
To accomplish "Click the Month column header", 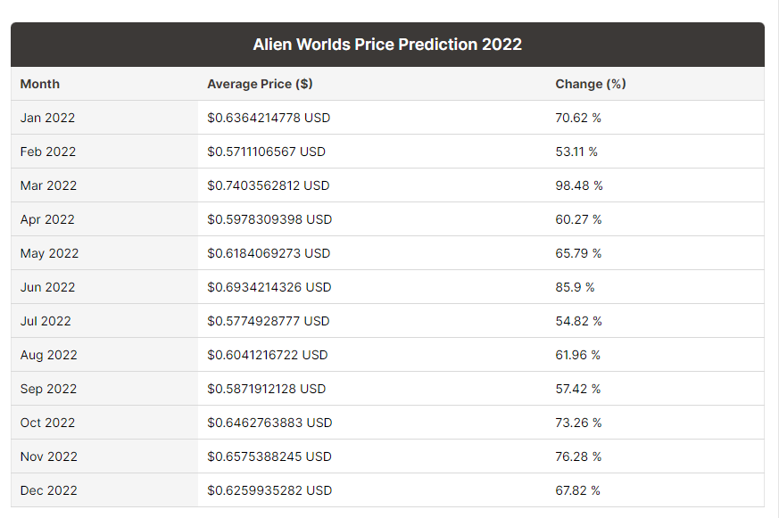I will [x=40, y=84].
